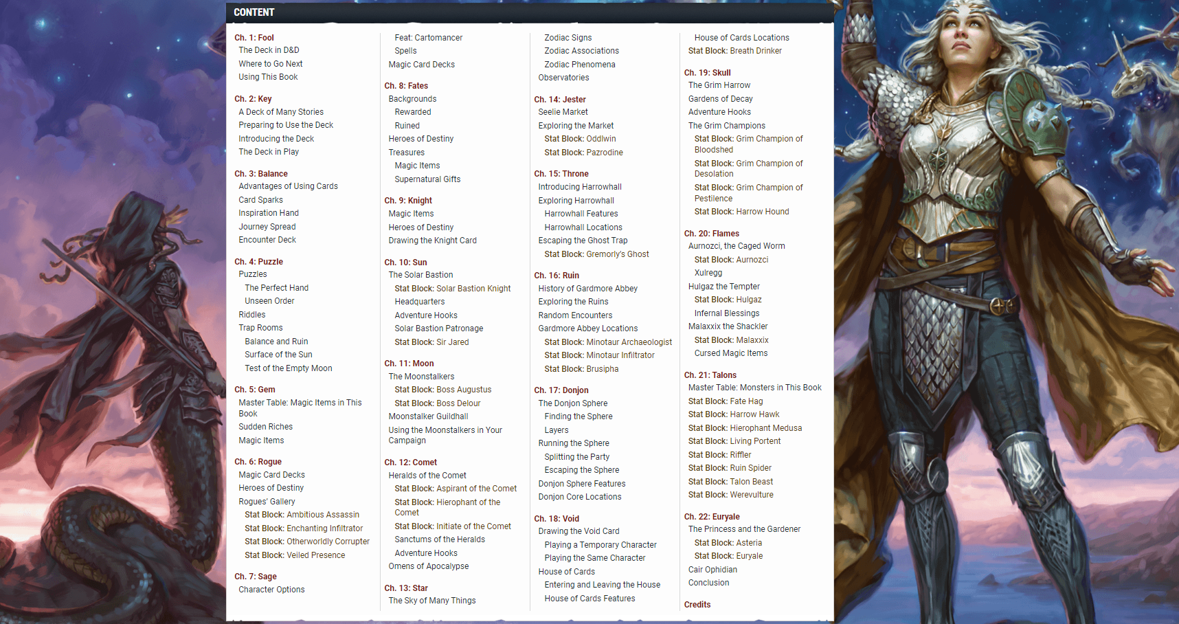Screen dimensions: 1179x624
Task: Open Ch. 20: Flames chapter
Action: click(x=711, y=234)
